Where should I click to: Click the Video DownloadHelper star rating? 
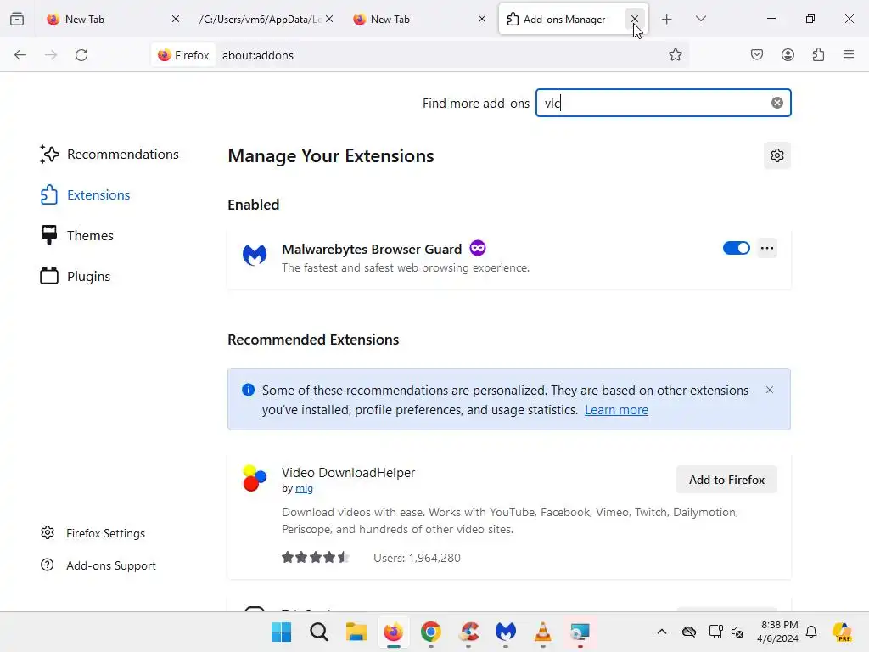coord(316,557)
